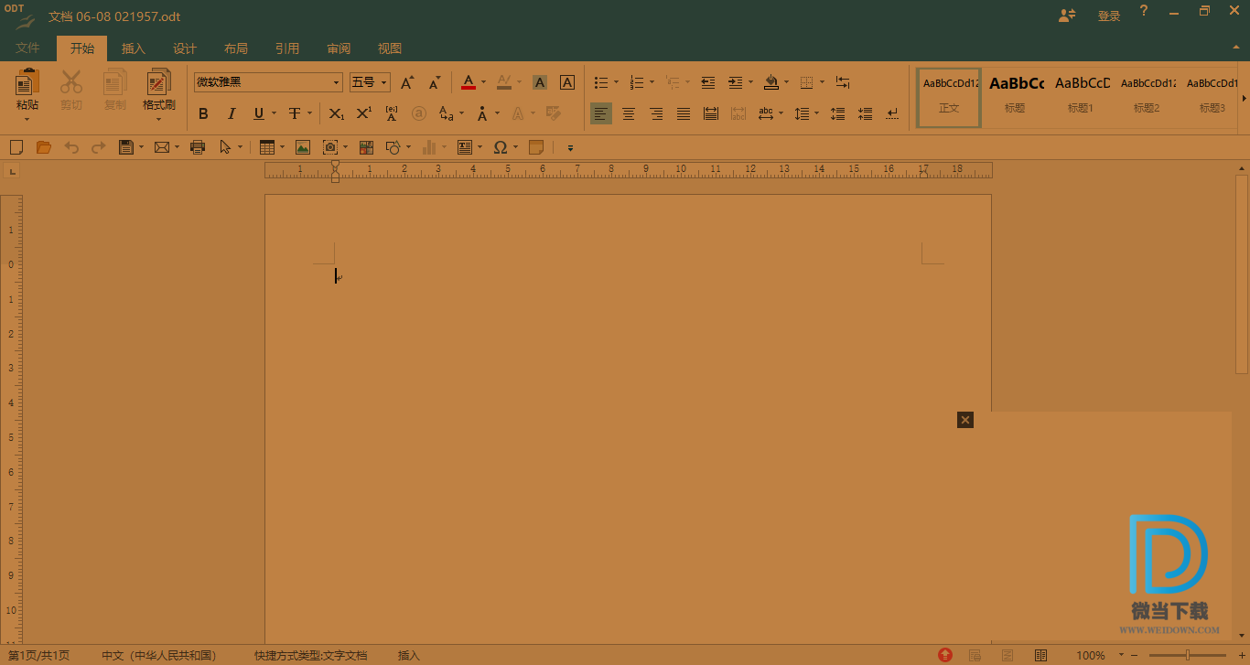Viewport: 1250px width, 665px height.
Task: Click page count 第1页/共1页 in status bar
Action: (x=39, y=656)
